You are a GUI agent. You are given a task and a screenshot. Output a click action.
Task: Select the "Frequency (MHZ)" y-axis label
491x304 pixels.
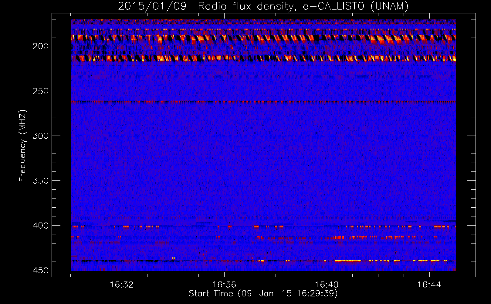pyautogui.click(x=23, y=146)
